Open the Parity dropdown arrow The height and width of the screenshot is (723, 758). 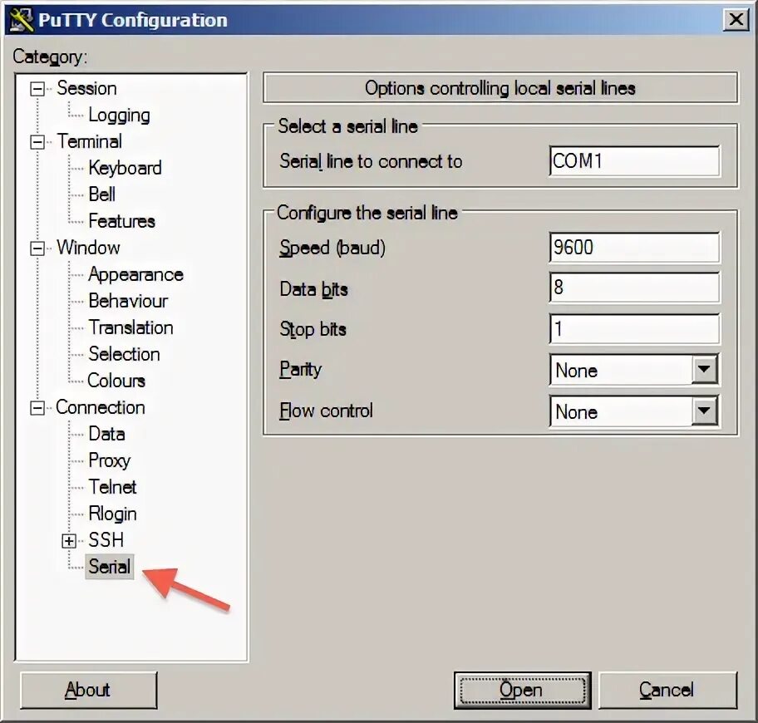(704, 370)
